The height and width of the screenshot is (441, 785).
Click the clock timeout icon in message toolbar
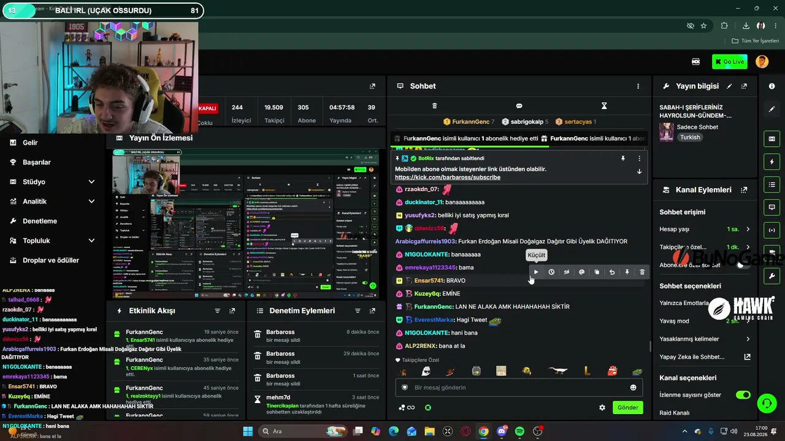551,272
